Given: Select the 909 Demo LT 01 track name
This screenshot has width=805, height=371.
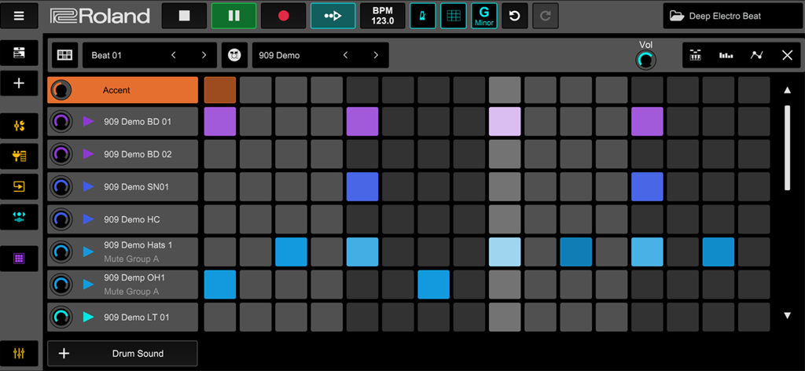Looking at the screenshot, I should coord(136,317).
